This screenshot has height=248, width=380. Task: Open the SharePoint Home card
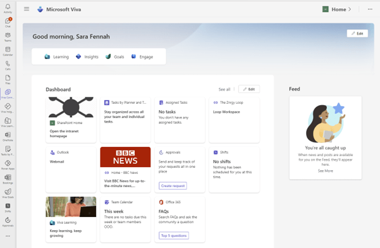71,120
